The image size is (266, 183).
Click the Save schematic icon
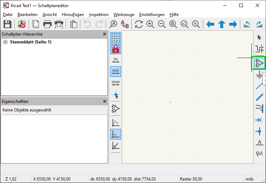7,24
